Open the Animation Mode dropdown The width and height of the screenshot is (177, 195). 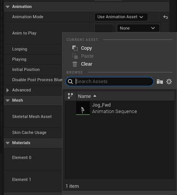[121, 17]
